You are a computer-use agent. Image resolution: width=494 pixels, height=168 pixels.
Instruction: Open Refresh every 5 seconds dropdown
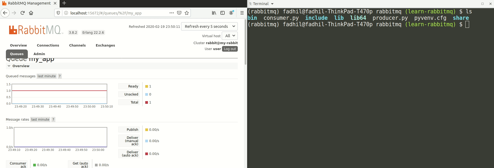(x=209, y=26)
